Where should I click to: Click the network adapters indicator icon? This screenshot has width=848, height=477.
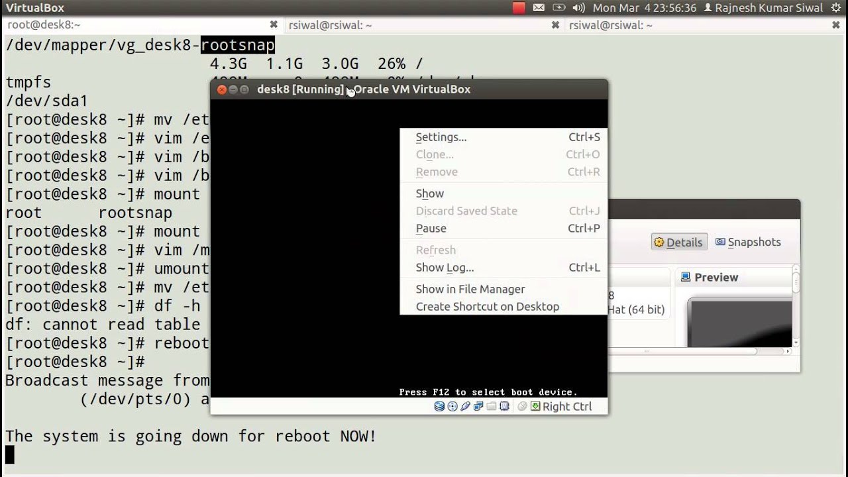point(478,406)
